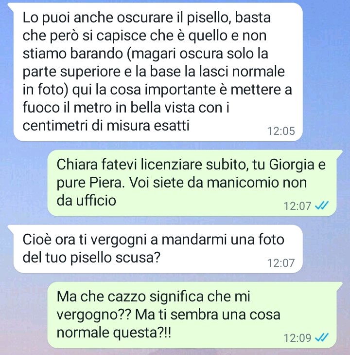This screenshot has width=350, height=355.
Task: Tap the blue double-check beside 12:09
Action: tap(321, 337)
